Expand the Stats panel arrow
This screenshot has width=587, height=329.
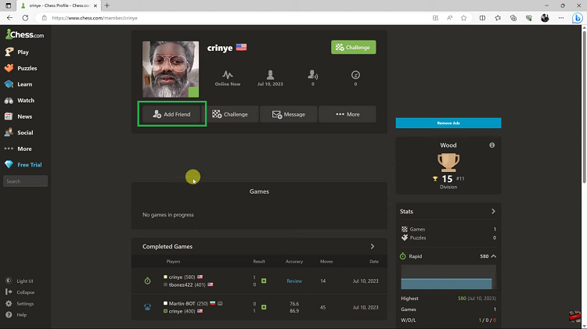tap(493, 211)
